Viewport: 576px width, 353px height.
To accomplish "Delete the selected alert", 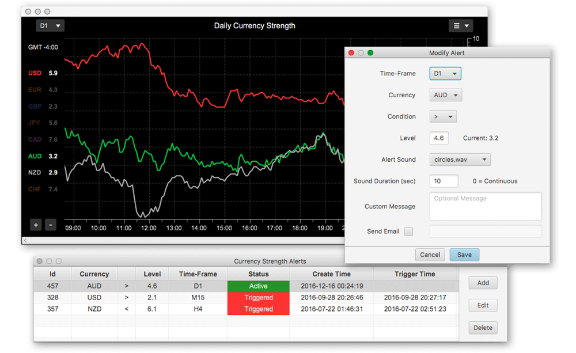I will point(483,327).
